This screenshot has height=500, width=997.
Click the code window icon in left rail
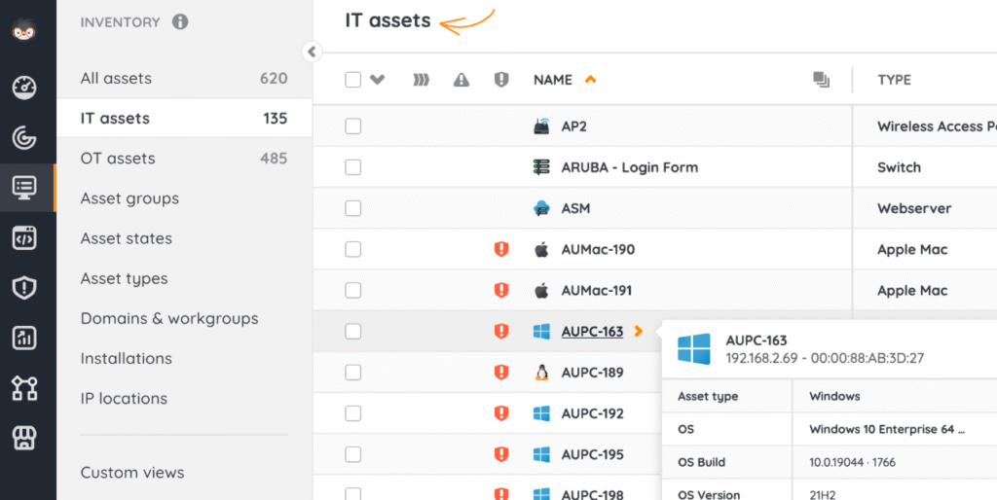point(24,237)
